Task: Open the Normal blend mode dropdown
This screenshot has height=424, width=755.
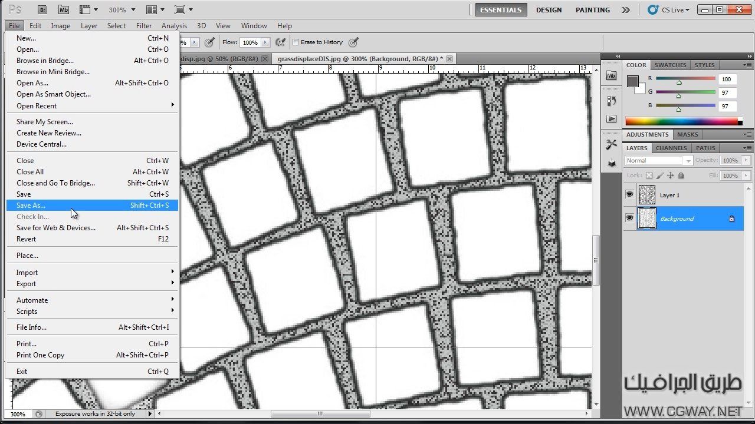Action: point(658,161)
